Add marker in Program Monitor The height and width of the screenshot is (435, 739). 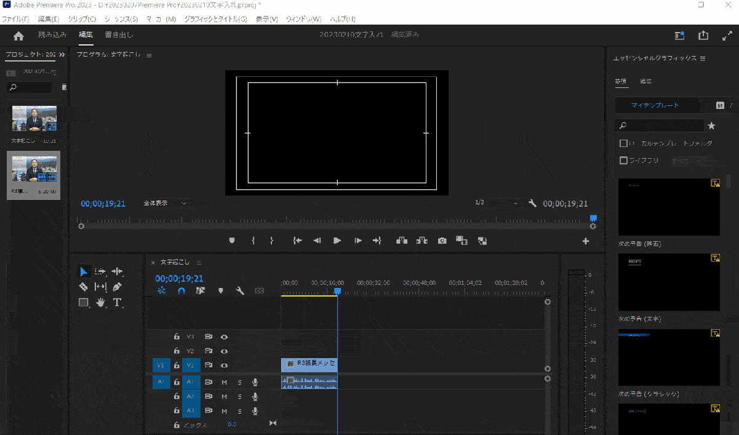tap(232, 241)
